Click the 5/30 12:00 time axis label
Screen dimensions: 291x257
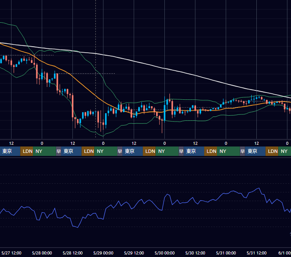[195, 253]
